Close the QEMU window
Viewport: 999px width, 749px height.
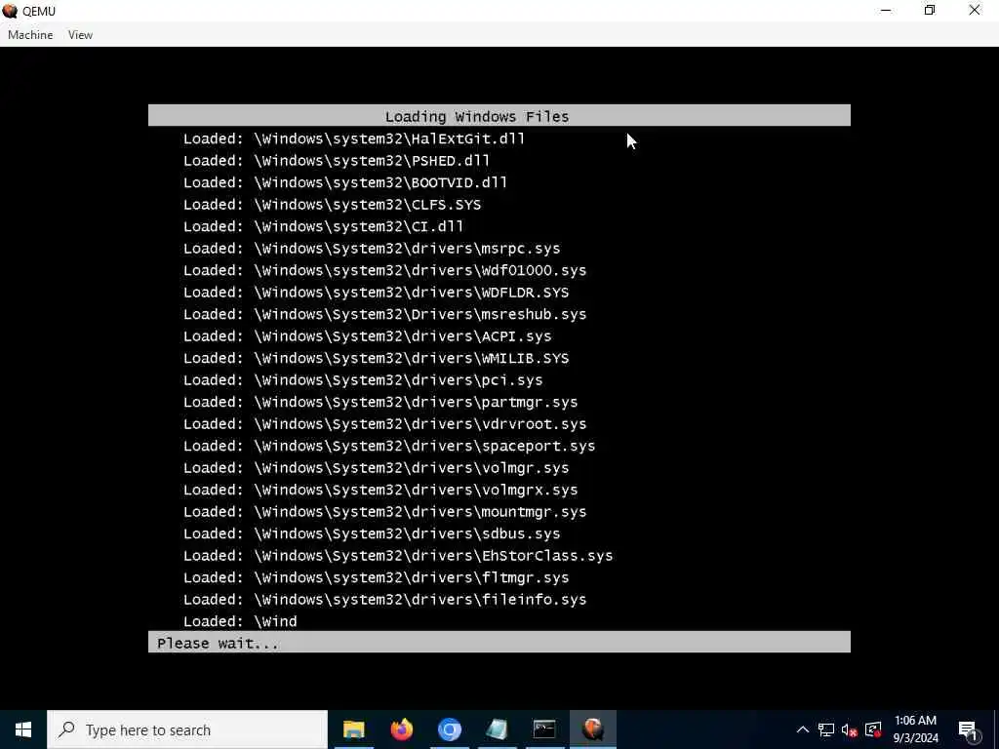(x=975, y=11)
